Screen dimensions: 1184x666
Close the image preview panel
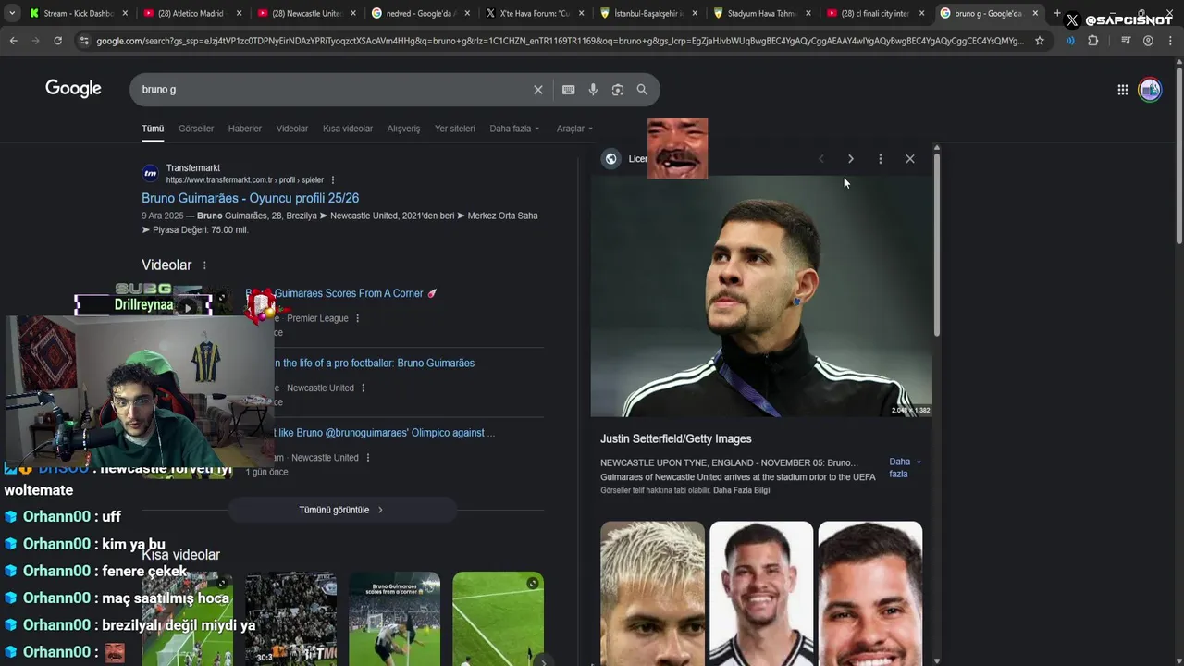(909, 159)
